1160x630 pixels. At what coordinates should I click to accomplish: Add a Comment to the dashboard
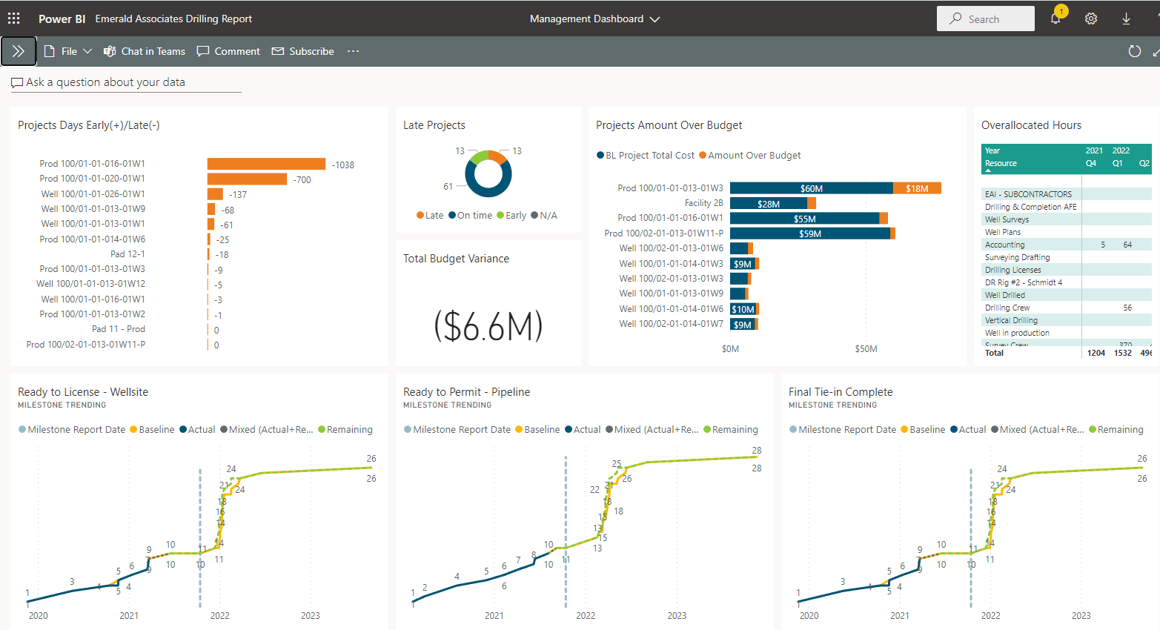click(228, 51)
